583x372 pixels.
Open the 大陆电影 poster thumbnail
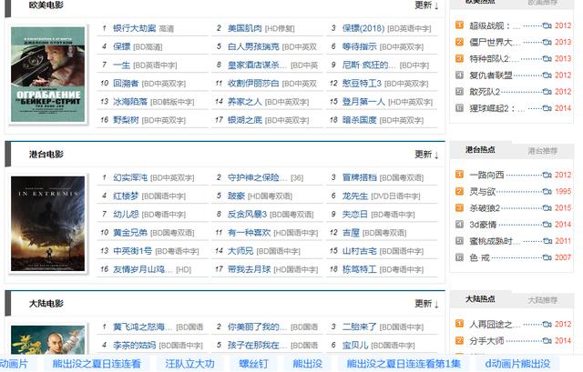tap(48, 339)
